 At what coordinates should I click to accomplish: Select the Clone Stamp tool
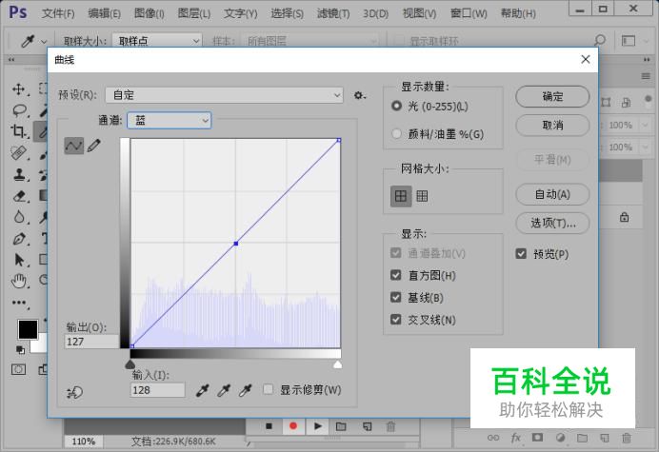pyautogui.click(x=18, y=174)
